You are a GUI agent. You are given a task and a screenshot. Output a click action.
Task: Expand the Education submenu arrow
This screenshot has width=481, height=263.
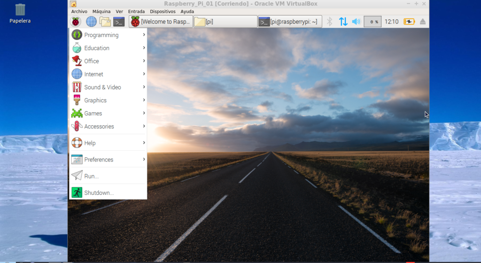point(144,48)
